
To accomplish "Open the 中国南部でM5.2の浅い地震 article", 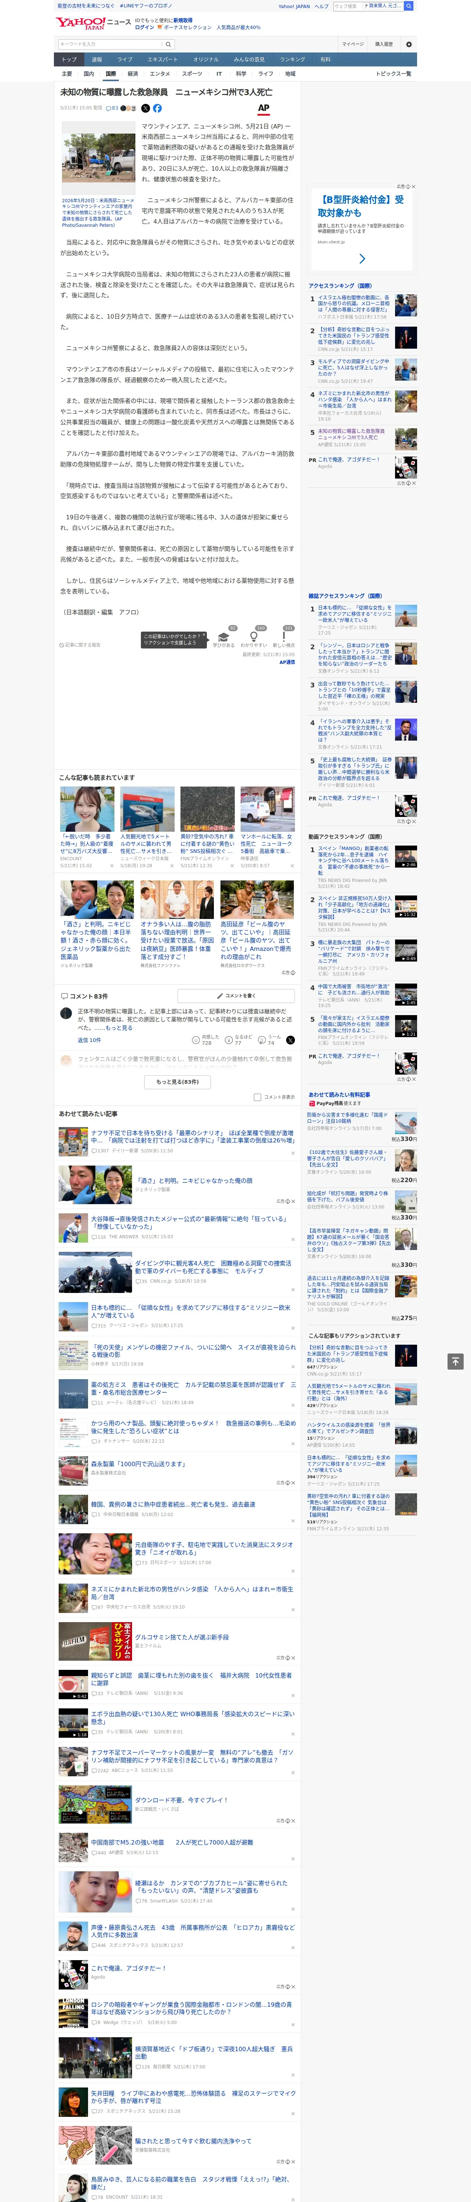I will click(x=172, y=1842).
